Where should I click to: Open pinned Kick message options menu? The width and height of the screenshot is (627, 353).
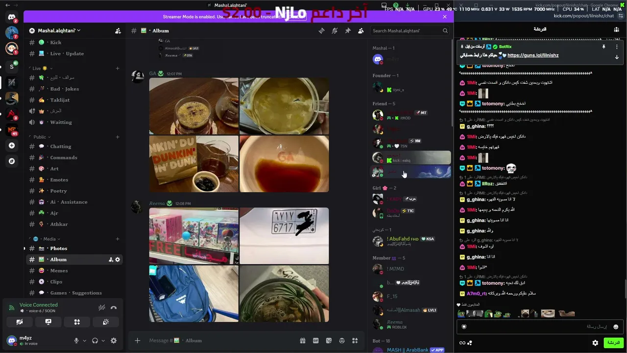(x=617, y=47)
